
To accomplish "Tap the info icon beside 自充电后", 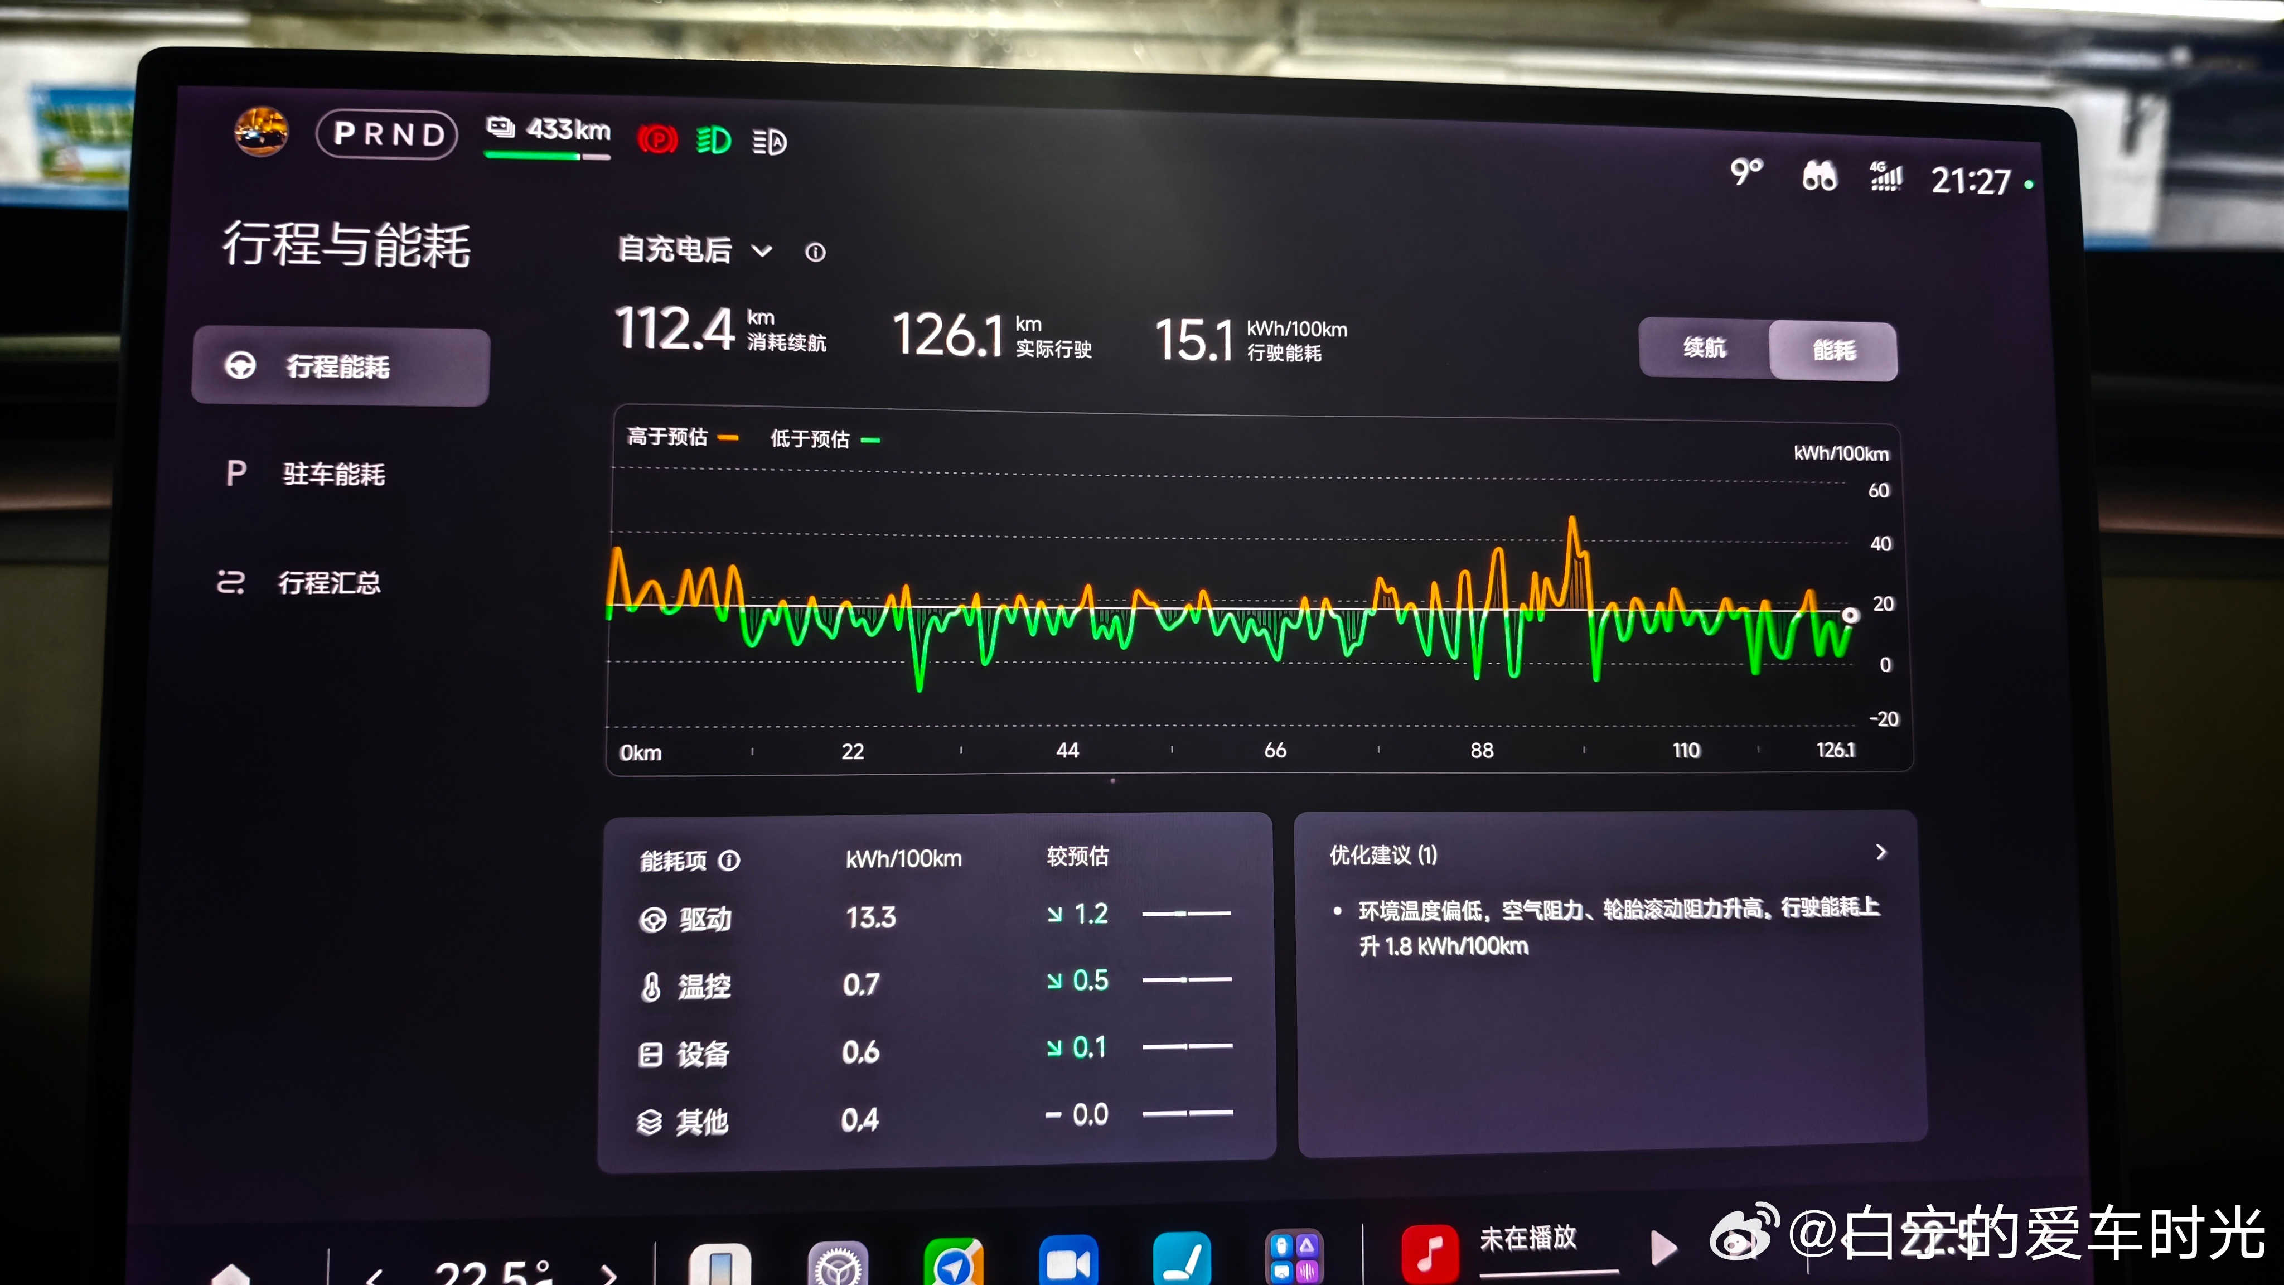I will tap(815, 253).
